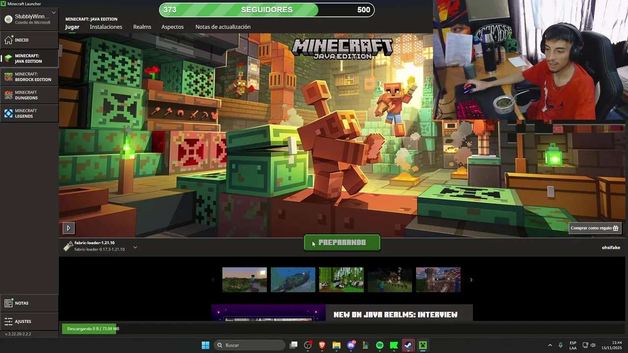Viewport: 628px width, 353px height.
Task: Open the Aspectos tab
Action: click(173, 27)
